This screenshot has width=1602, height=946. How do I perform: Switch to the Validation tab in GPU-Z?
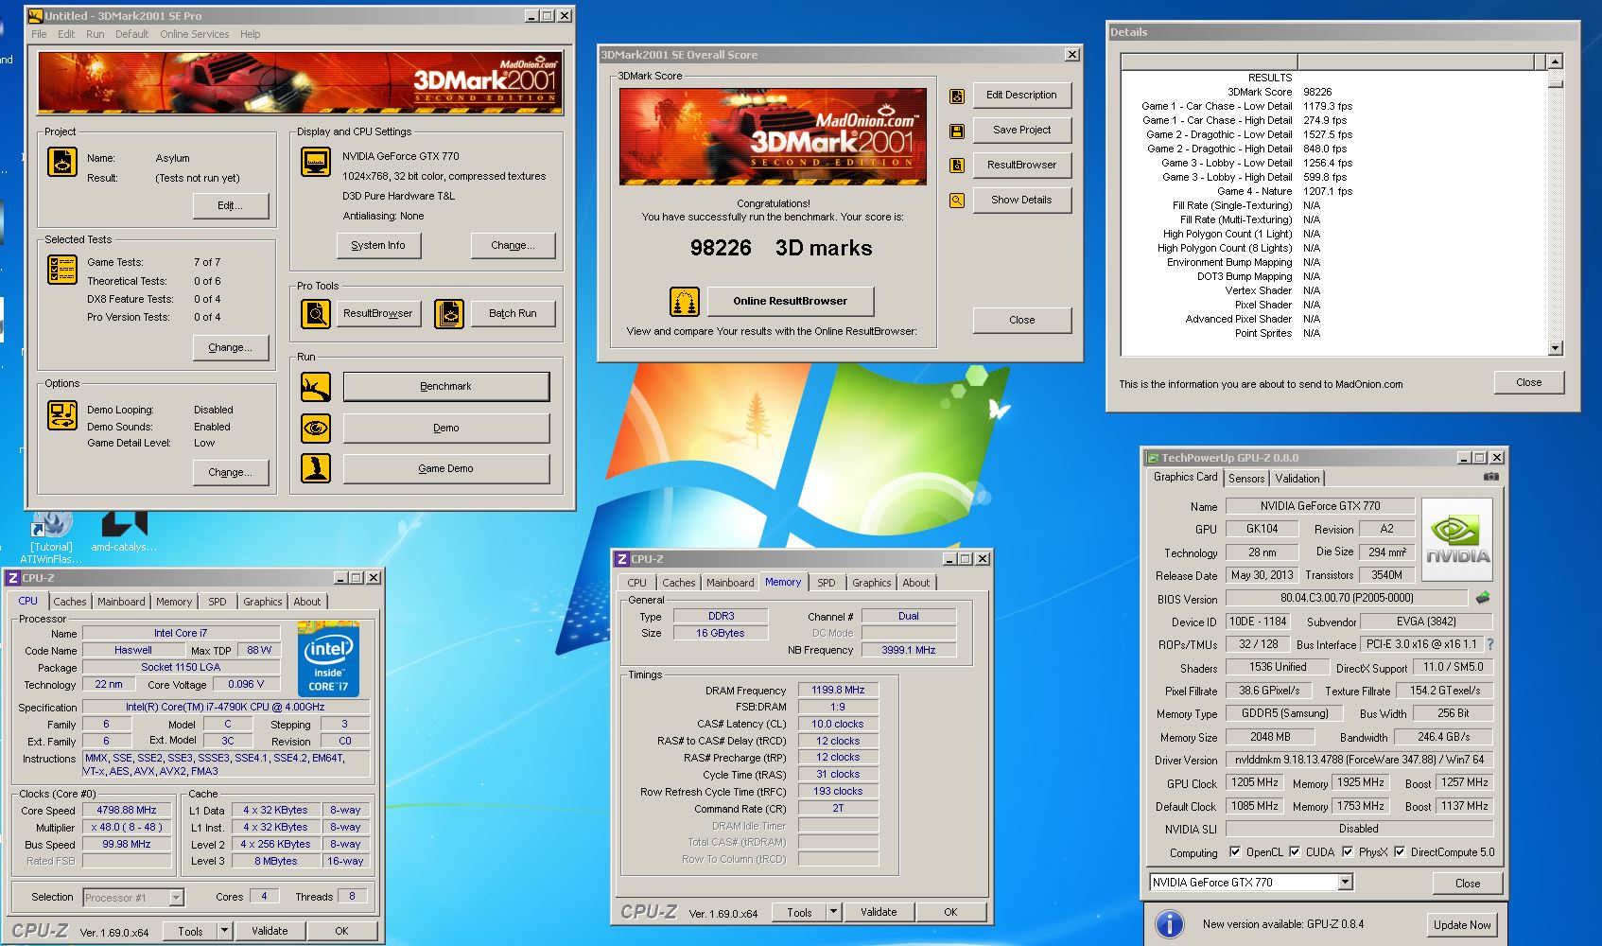[1297, 479]
